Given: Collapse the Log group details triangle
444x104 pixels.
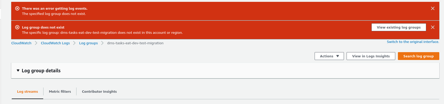Looking at the screenshot, I should pos(18,70).
